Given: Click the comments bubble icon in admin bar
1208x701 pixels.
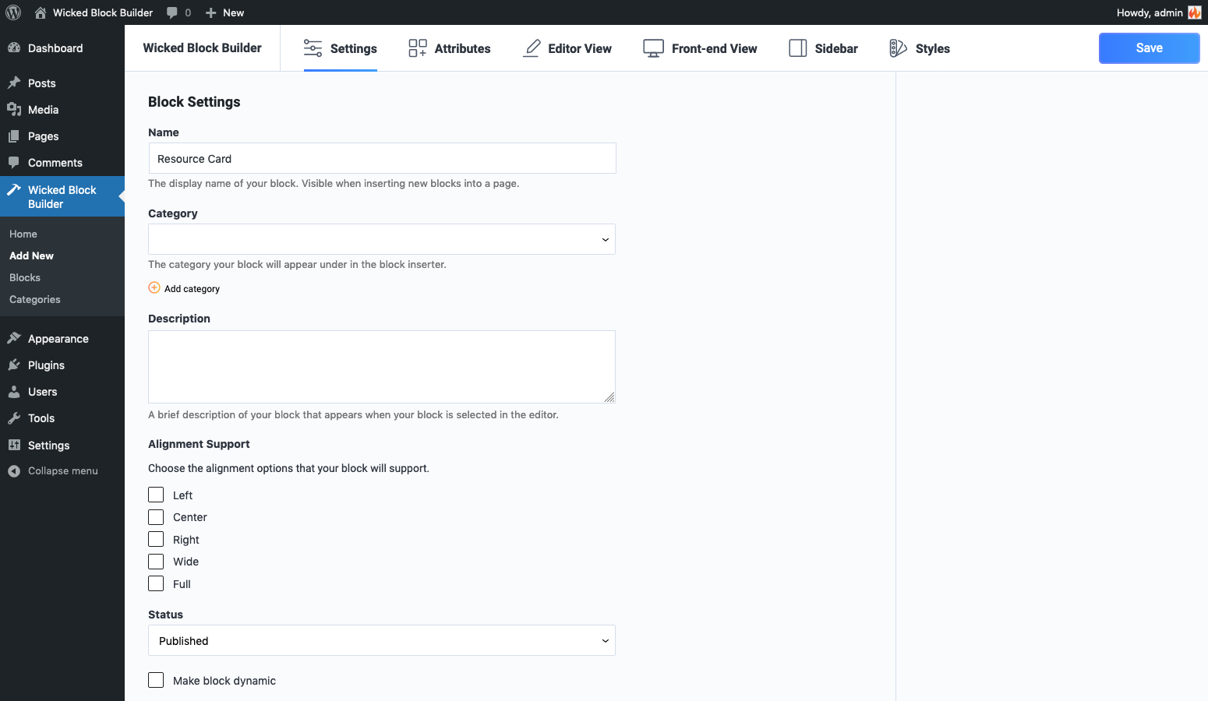Looking at the screenshot, I should [172, 12].
